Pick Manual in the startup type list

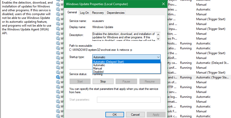(126, 68)
